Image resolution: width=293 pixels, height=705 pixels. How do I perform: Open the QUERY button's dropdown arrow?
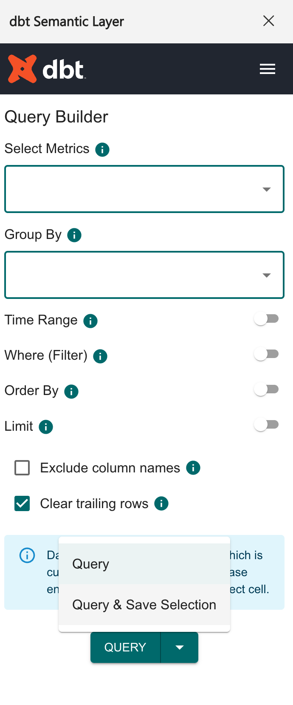[x=179, y=647]
